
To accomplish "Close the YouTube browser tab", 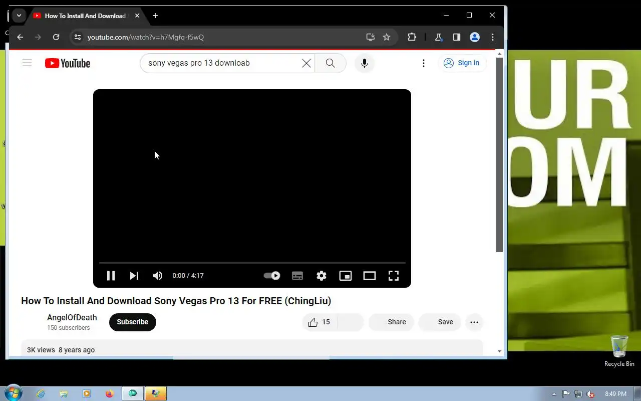I will (137, 16).
